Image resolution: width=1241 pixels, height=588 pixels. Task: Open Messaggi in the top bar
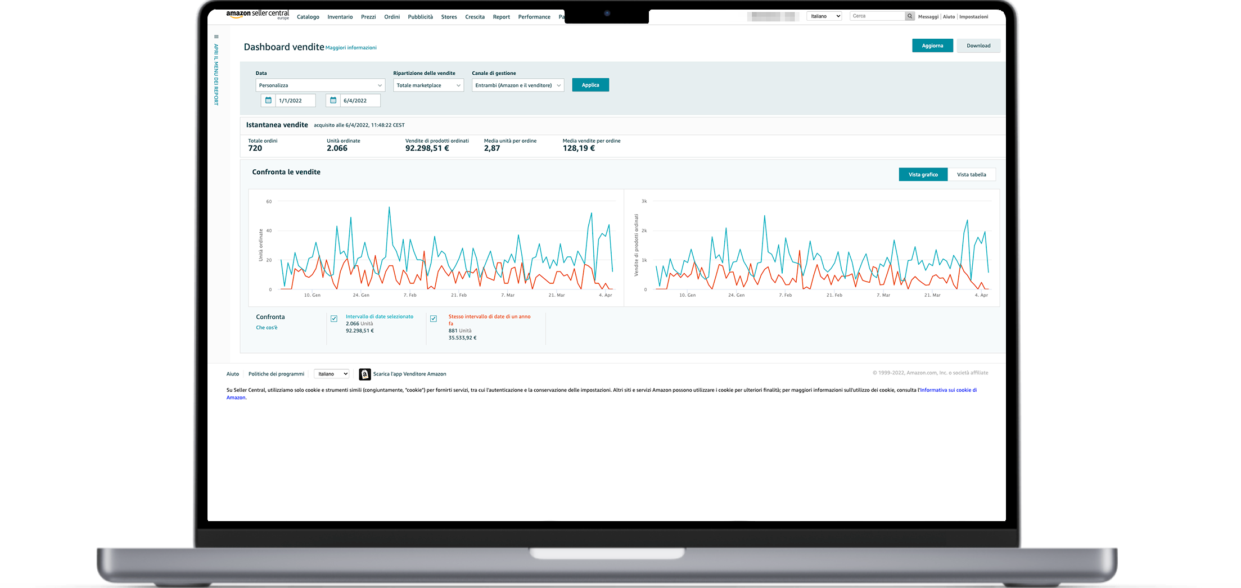(928, 17)
